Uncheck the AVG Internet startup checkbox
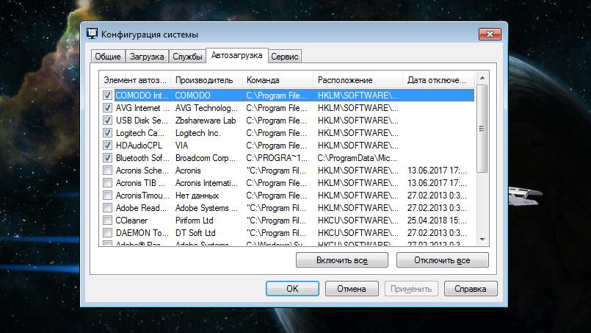This screenshot has height=333, width=591. pyautogui.click(x=107, y=107)
